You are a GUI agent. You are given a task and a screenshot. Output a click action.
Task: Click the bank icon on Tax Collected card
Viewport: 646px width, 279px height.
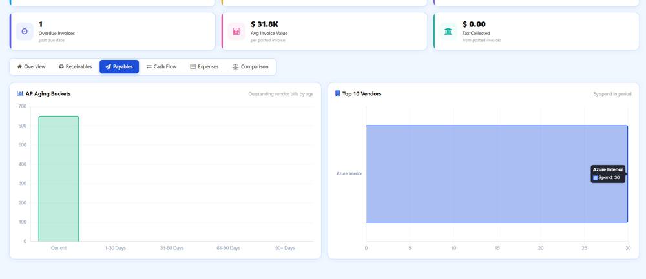[x=448, y=31]
